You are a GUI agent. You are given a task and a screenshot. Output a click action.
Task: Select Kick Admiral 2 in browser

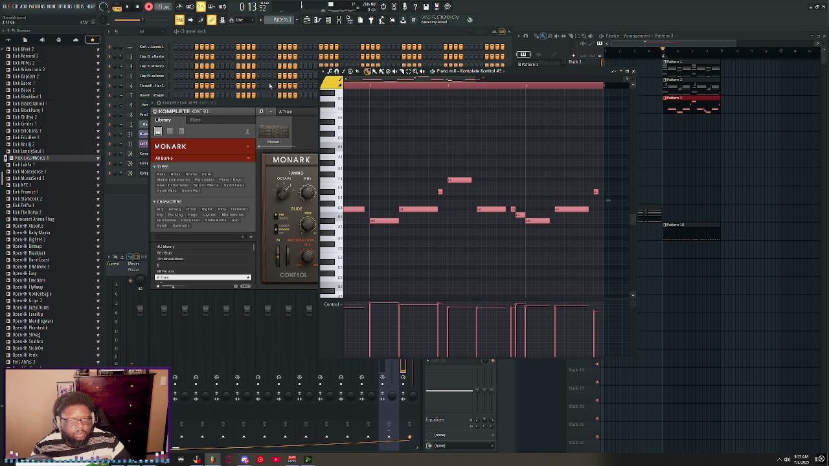click(26, 56)
